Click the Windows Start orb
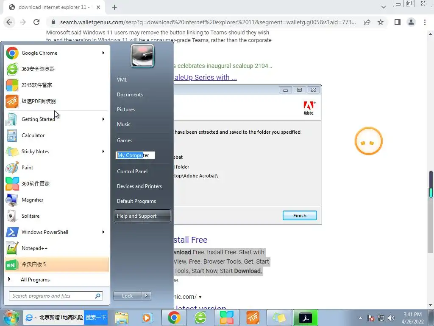Screen dimensions: 434x326 click(x=11, y=318)
